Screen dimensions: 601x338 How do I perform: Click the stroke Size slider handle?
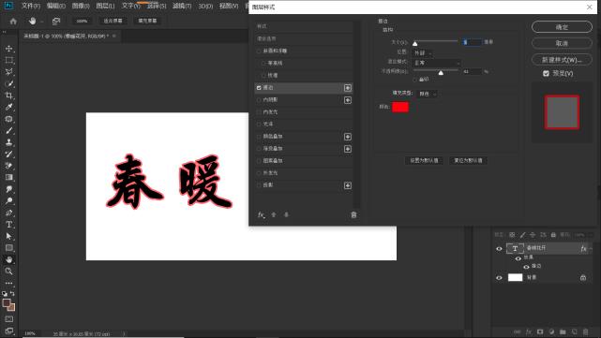tap(414, 43)
